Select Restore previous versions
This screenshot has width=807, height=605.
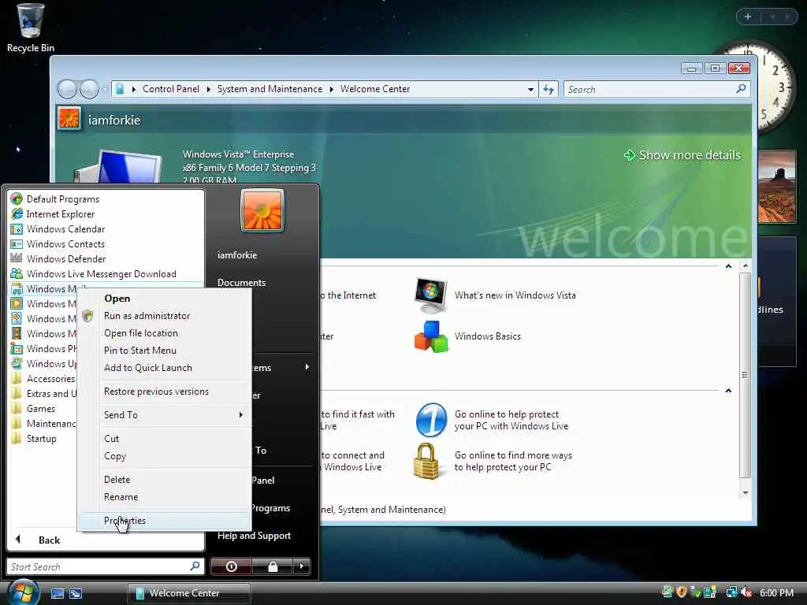[x=165, y=391]
